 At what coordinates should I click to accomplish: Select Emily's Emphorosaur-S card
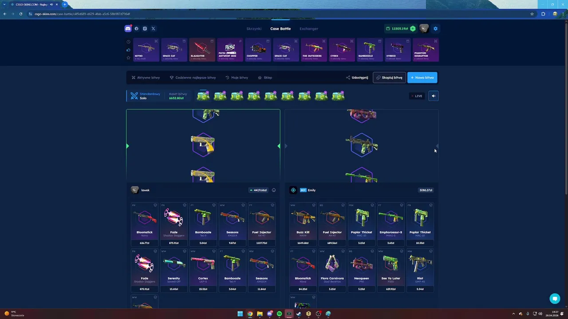pos(390,224)
